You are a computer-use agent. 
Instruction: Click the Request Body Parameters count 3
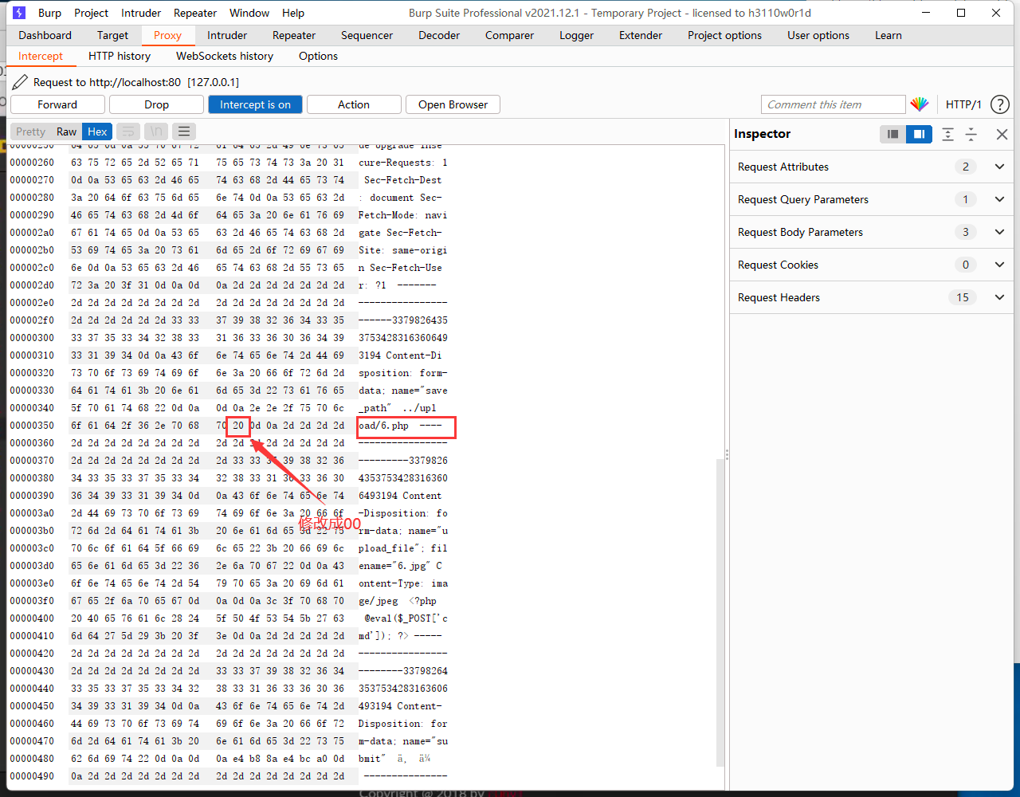[x=966, y=232]
